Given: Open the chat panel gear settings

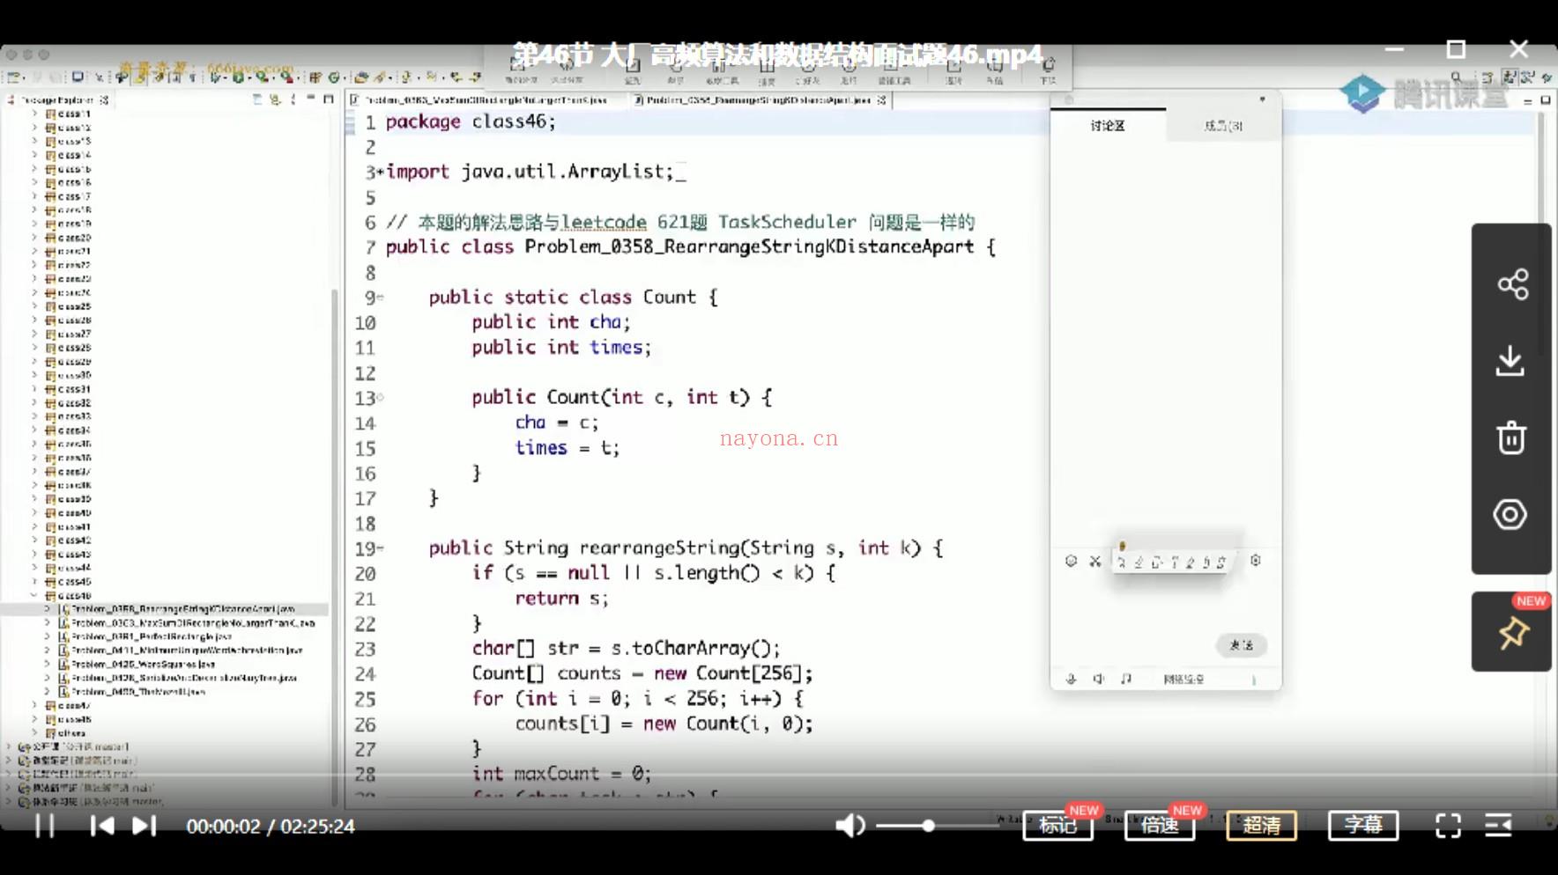Looking at the screenshot, I should click(x=1256, y=560).
